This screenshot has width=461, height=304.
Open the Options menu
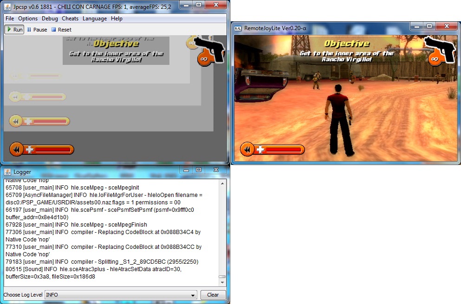pos(28,19)
